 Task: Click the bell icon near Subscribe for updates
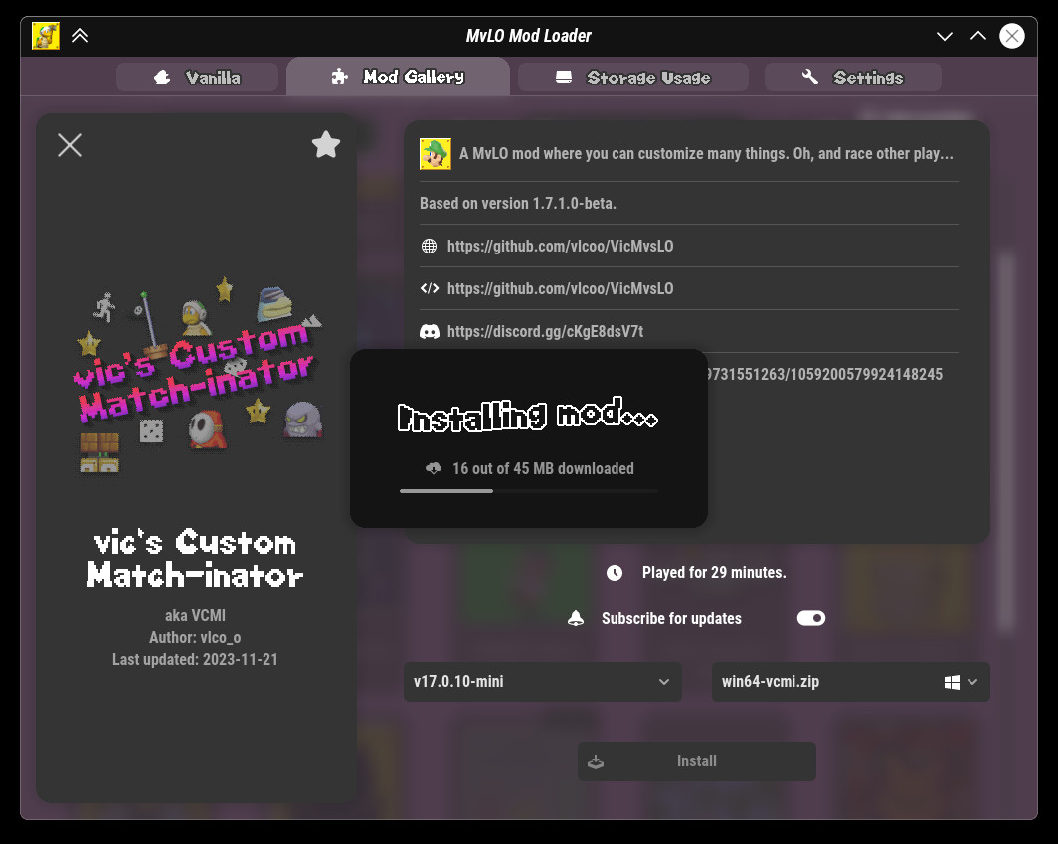(575, 618)
